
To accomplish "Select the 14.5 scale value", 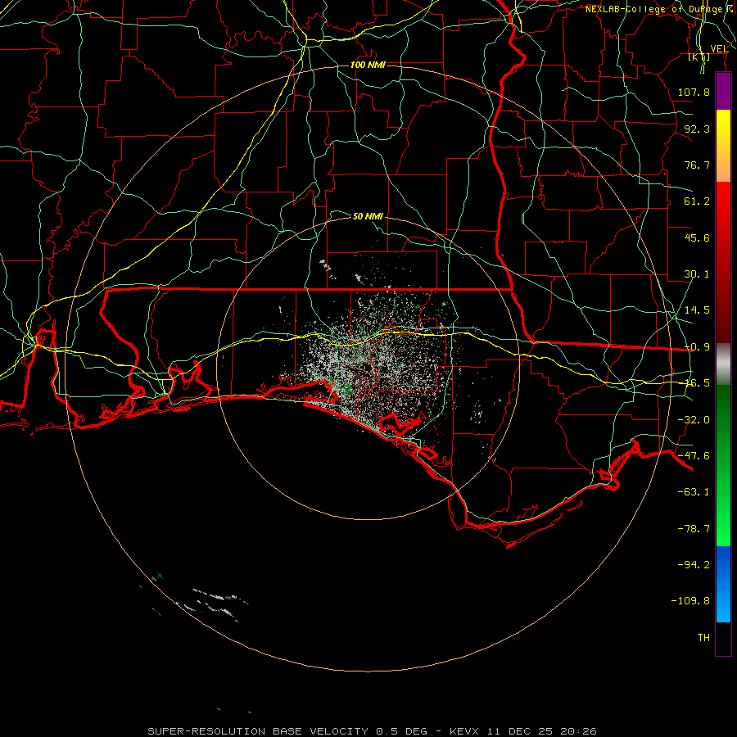I will click(x=697, y=310).
